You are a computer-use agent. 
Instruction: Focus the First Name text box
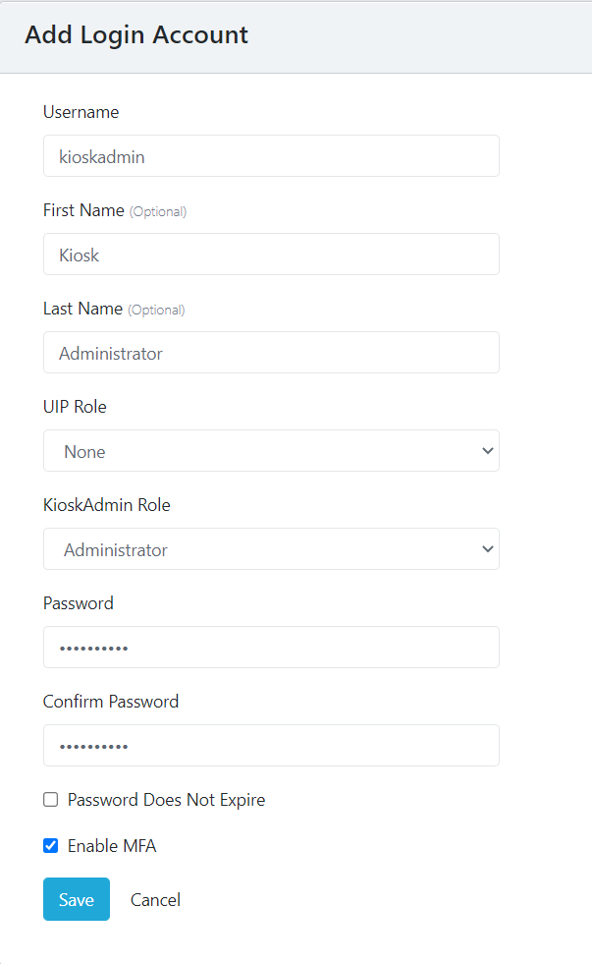coord(271,255)
